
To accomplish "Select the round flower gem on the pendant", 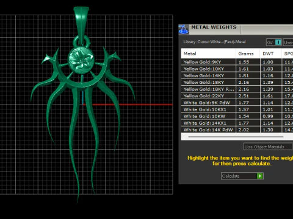I will point(81,60).
